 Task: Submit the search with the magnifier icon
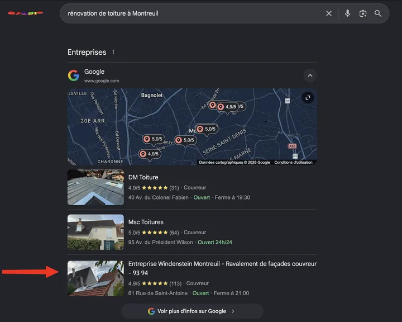click(x=378, y=13)
